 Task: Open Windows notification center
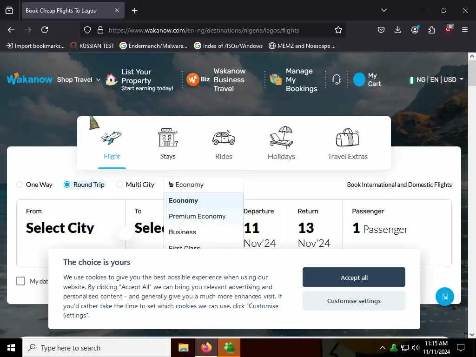(x=461, y=348)
